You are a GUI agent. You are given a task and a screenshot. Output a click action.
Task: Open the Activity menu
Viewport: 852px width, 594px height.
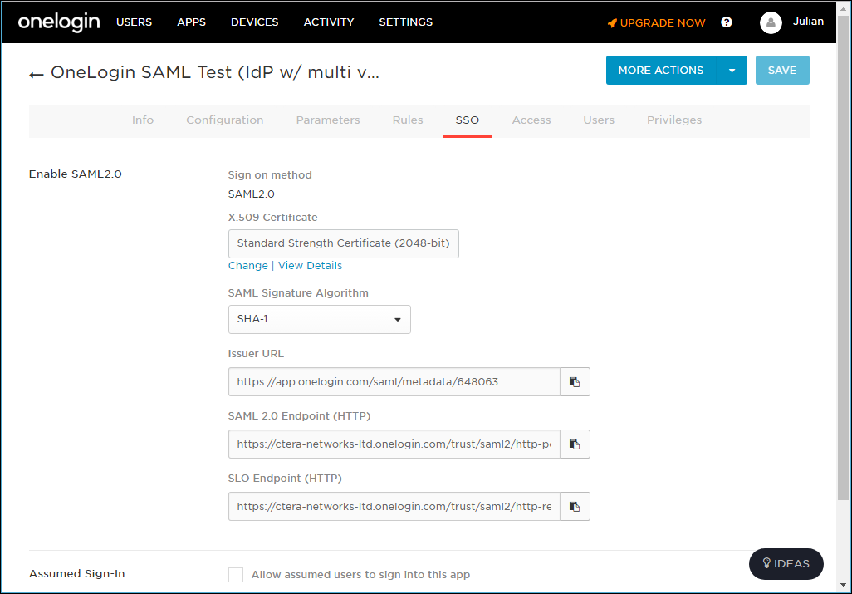point(329,22)
